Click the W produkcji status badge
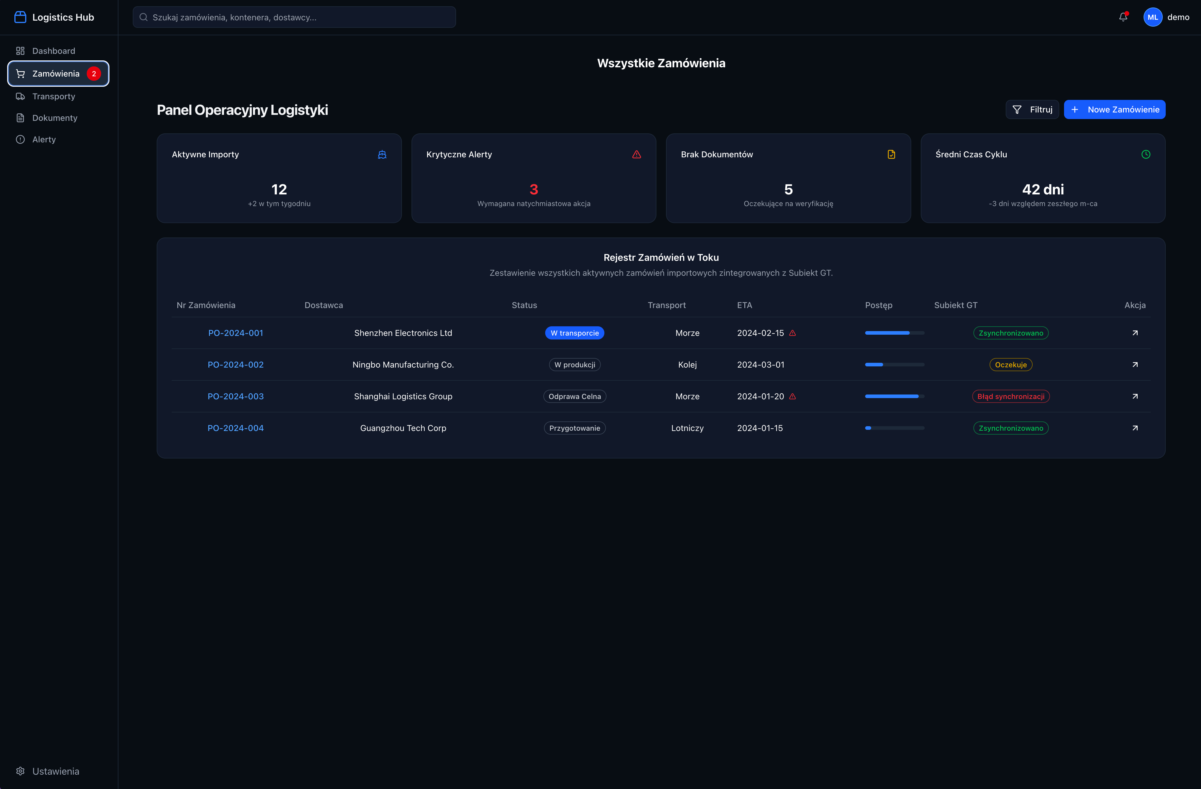 point(574,365)
